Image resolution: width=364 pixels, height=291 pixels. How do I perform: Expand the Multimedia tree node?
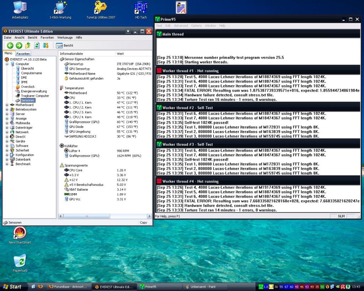pos(7,123)
